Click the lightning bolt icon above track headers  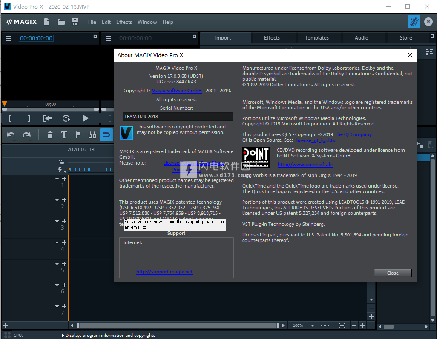60,169
